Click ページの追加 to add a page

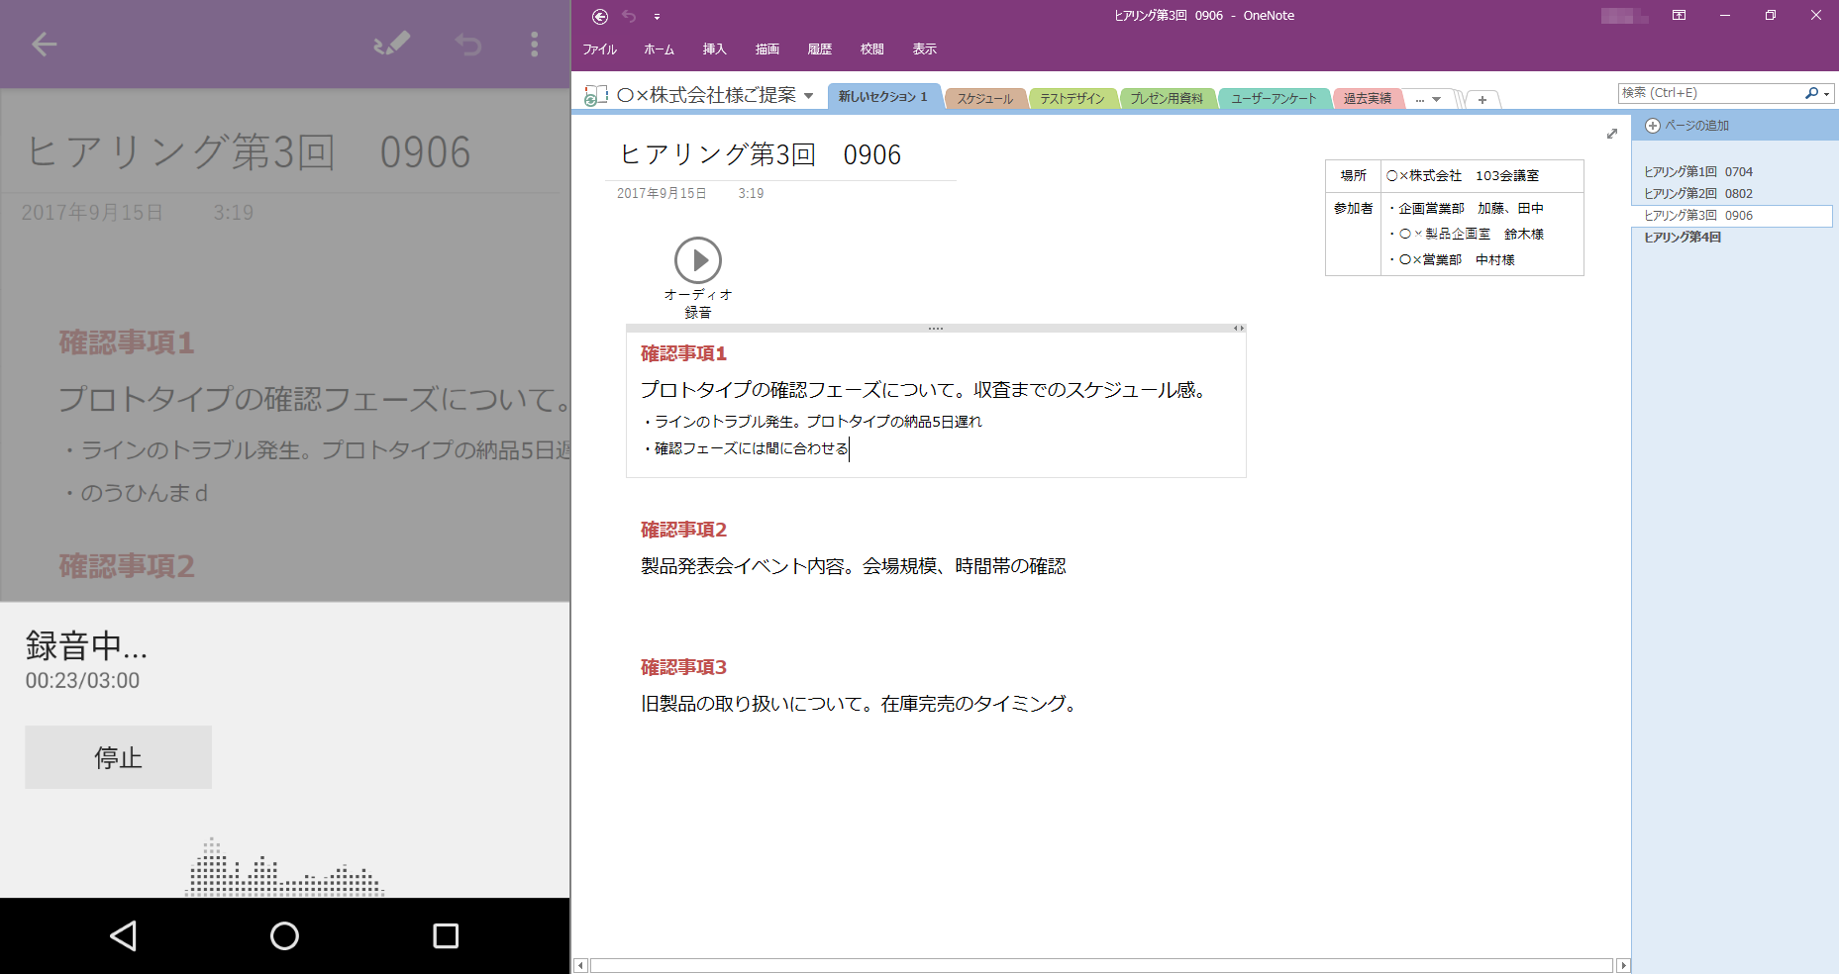pos(1695,125)
